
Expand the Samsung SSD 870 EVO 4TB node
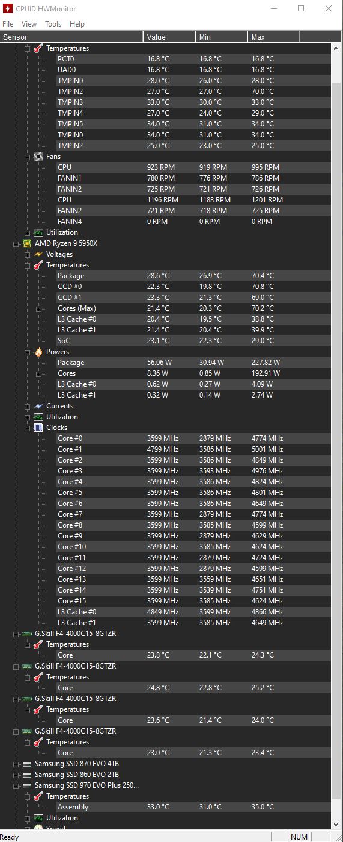(x=16, y=764)
